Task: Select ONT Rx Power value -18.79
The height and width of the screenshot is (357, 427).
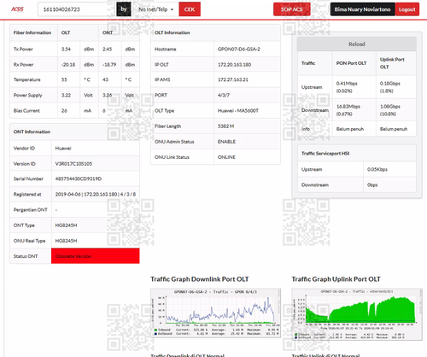Action: coord(109,65)
